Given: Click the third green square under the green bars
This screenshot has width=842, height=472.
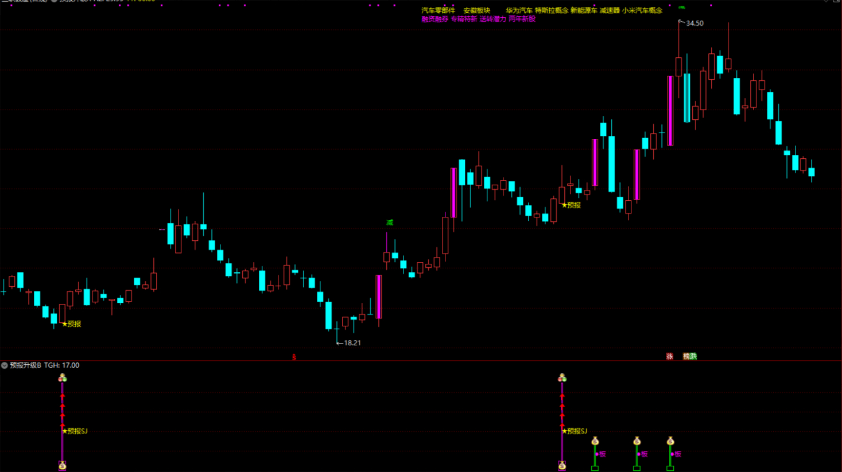Looking at the screenshot, I should pyautogui.click(x=670, y=469).
